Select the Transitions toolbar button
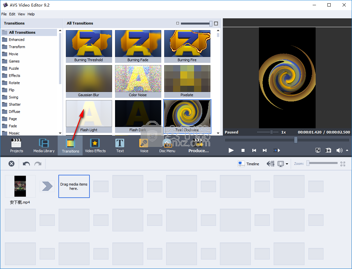The width and height of the screenshot is (352, 269). pos(70,146)
